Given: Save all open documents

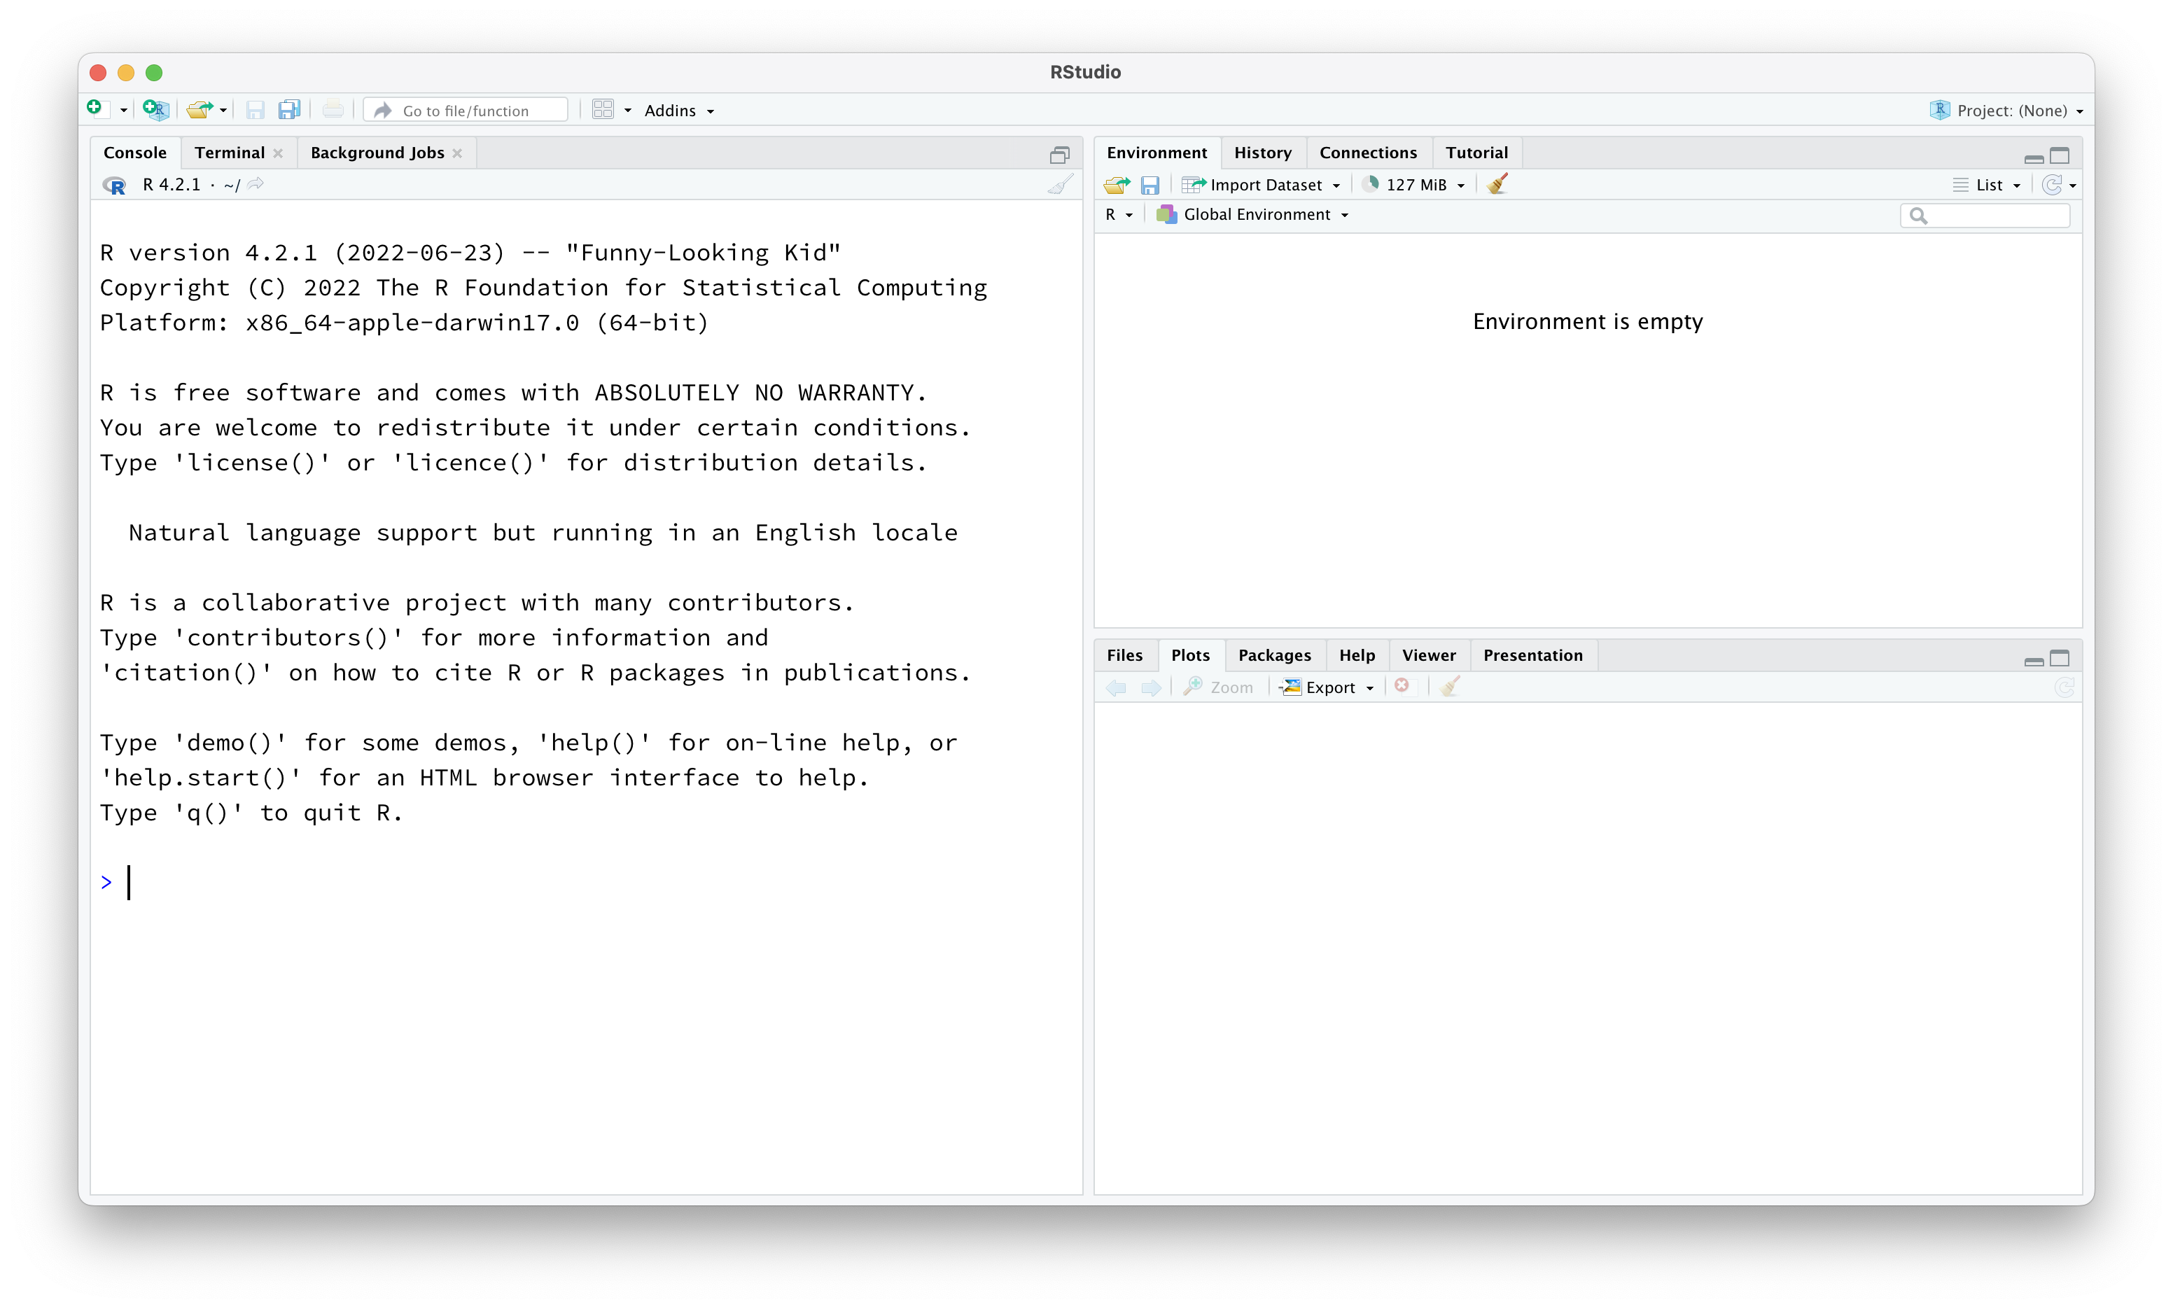Looking at the screenshot, I should [289, 108].
